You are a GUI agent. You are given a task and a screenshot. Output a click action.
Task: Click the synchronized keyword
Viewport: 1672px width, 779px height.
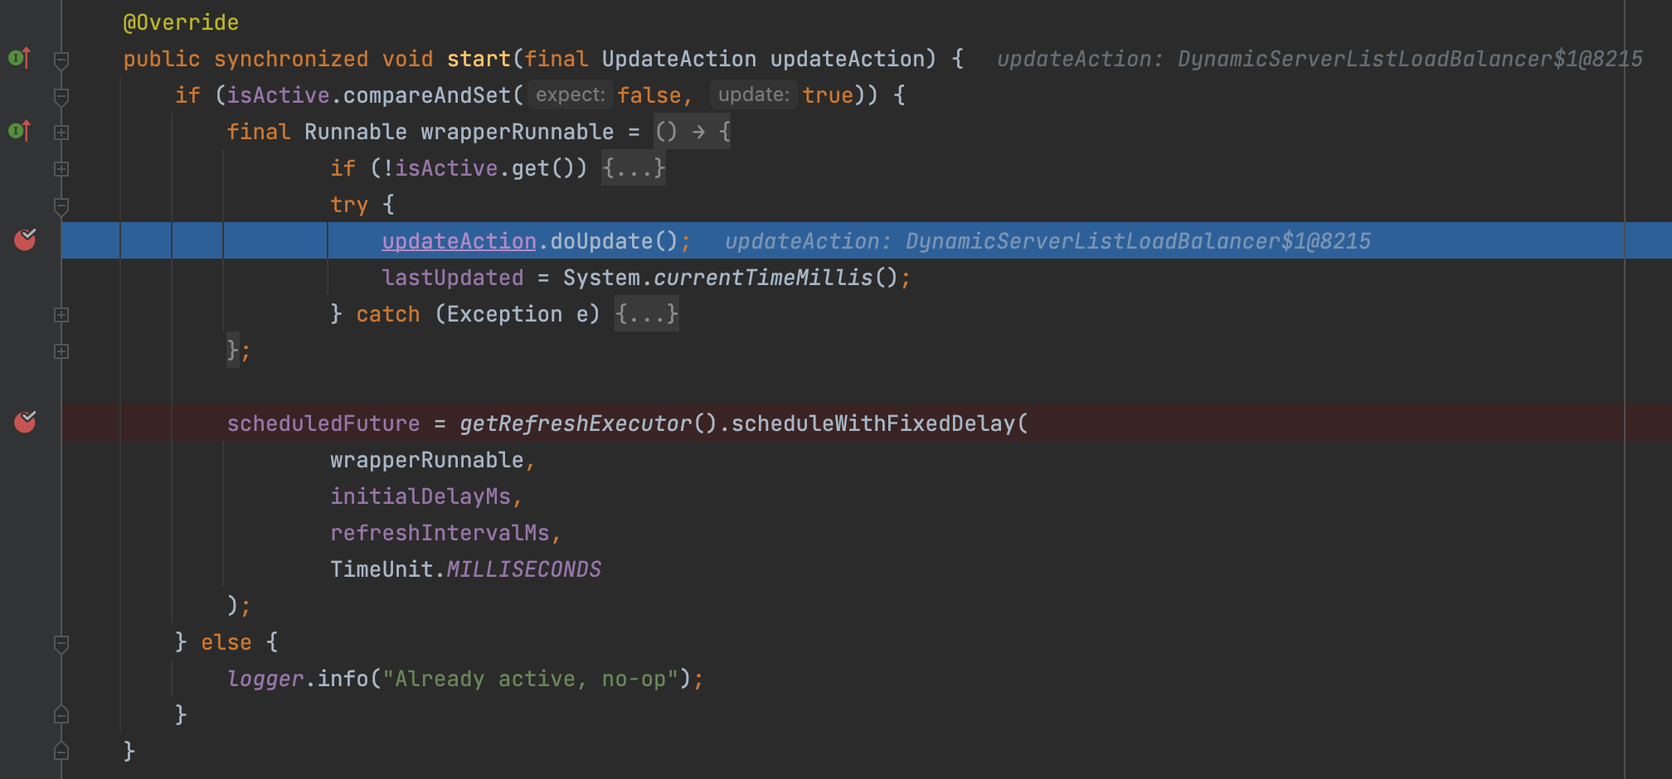[291, 59]
